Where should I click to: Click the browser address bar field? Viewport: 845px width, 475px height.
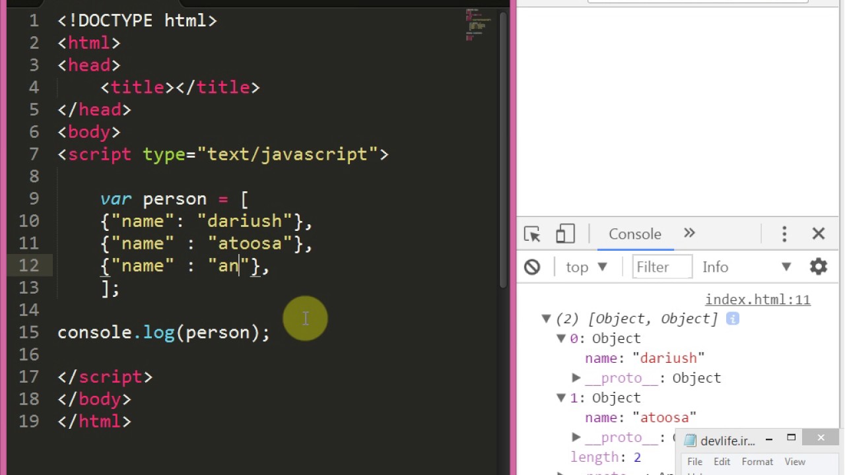point(698,1)
